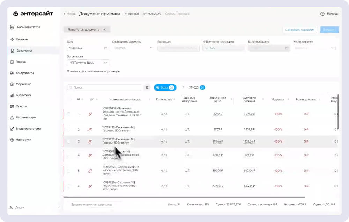Viewport: 349px width, 222px height.
Task: Open the Организация dropdown ИП Притула Дарь
Action: pos(87,63)
